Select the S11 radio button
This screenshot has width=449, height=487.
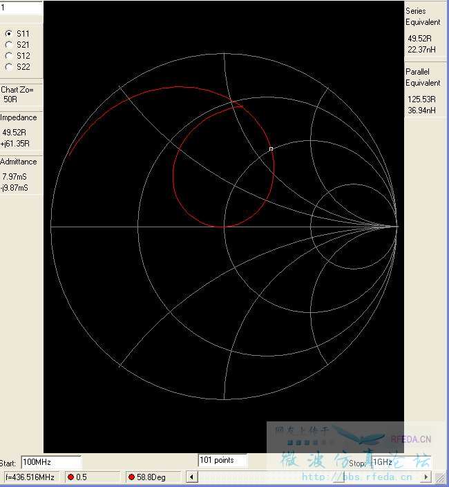pyautogui.click(x=9, y=33)
